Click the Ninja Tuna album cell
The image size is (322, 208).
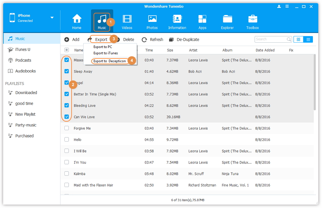(230, 174)
